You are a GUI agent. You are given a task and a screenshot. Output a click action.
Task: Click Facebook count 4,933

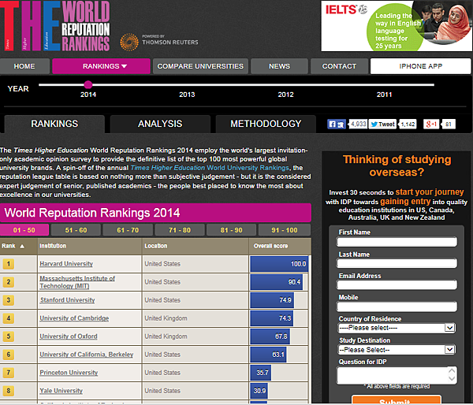click(358, 124)
